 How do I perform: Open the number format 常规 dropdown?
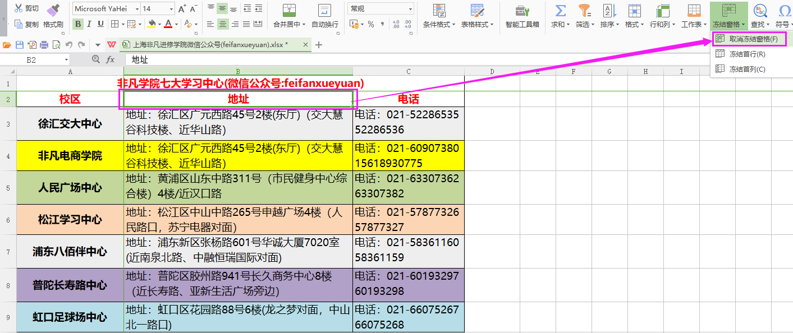tap(411, 9)
